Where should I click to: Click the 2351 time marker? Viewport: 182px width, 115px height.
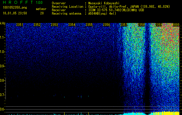20,25
